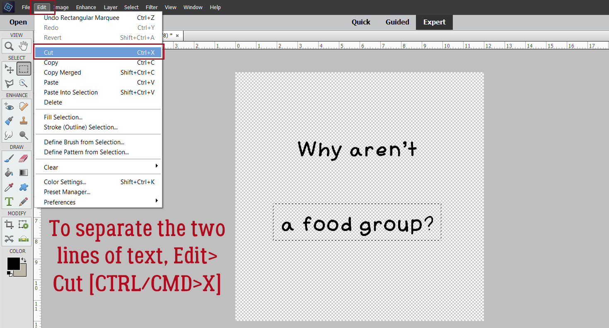Viewport: 609px width, 328px height.
Task: Select the Hand tool
Action: (24, 46)
